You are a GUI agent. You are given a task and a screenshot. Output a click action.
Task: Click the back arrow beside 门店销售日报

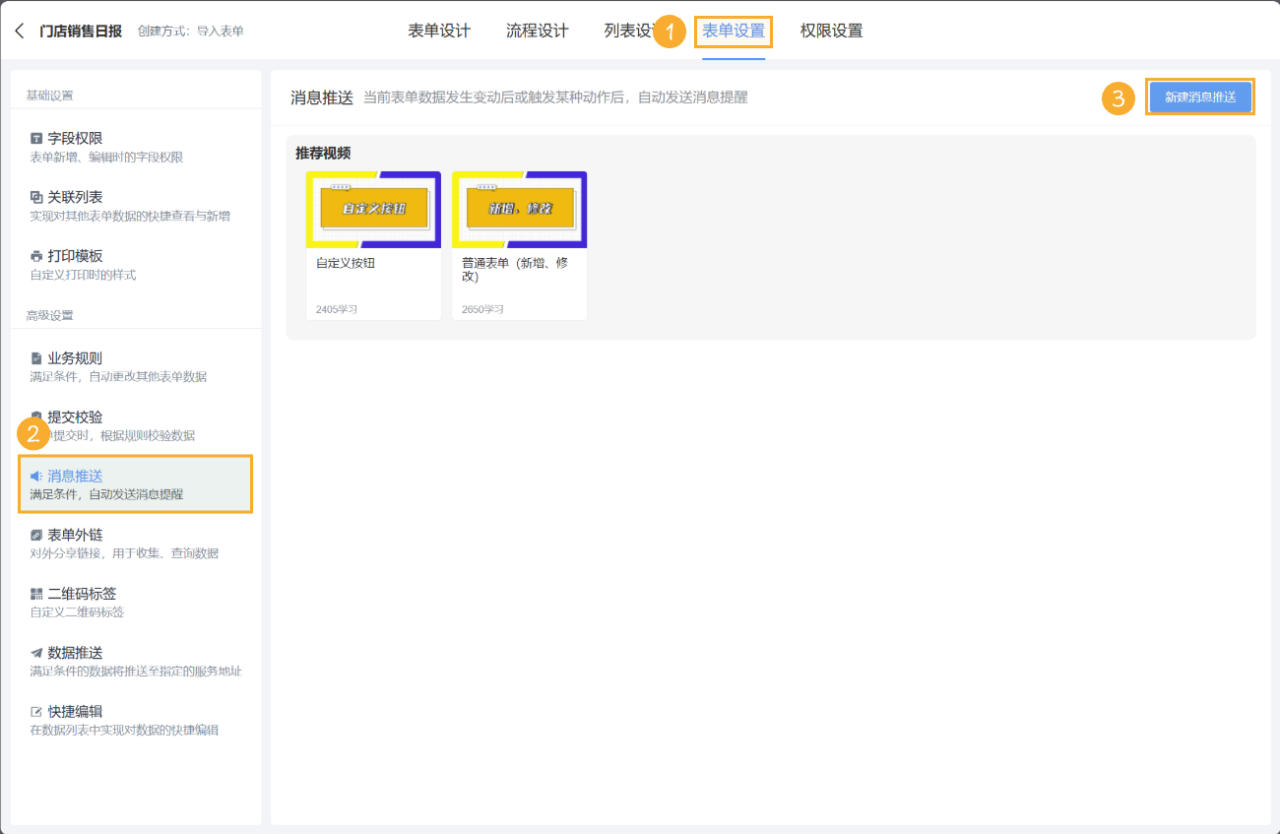click(18, 30)
